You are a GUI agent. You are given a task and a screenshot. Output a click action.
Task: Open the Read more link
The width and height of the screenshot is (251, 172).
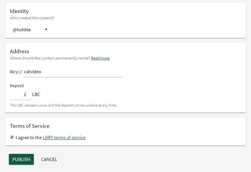point(100,58)
